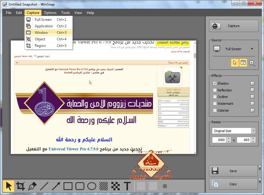Choose Object Ctrl+4 from Capture menu
Viewport: 264px width, 195px height.
(x=48, y=39)
